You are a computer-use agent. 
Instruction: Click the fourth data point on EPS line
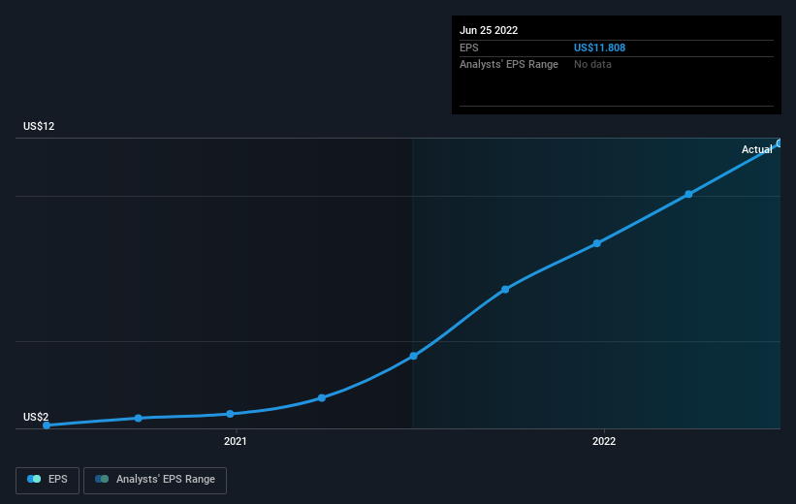[x=322, y=398]
